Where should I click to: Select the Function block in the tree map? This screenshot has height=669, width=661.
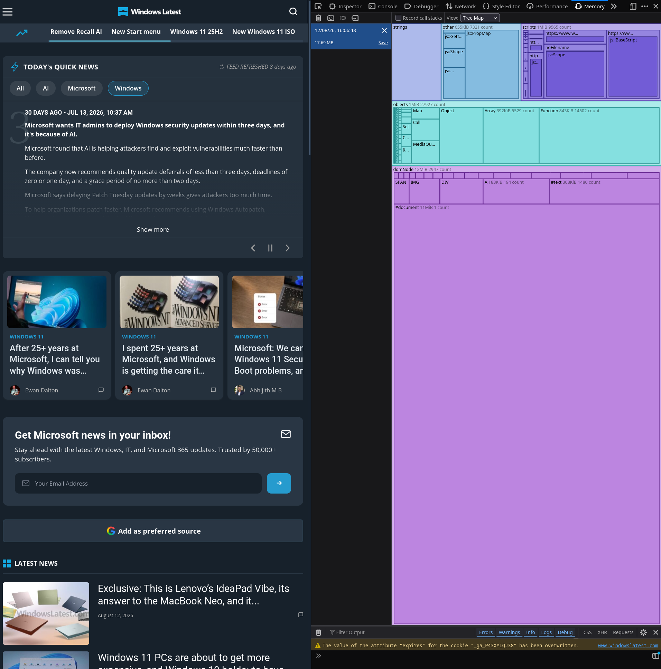tap(599, 135)
